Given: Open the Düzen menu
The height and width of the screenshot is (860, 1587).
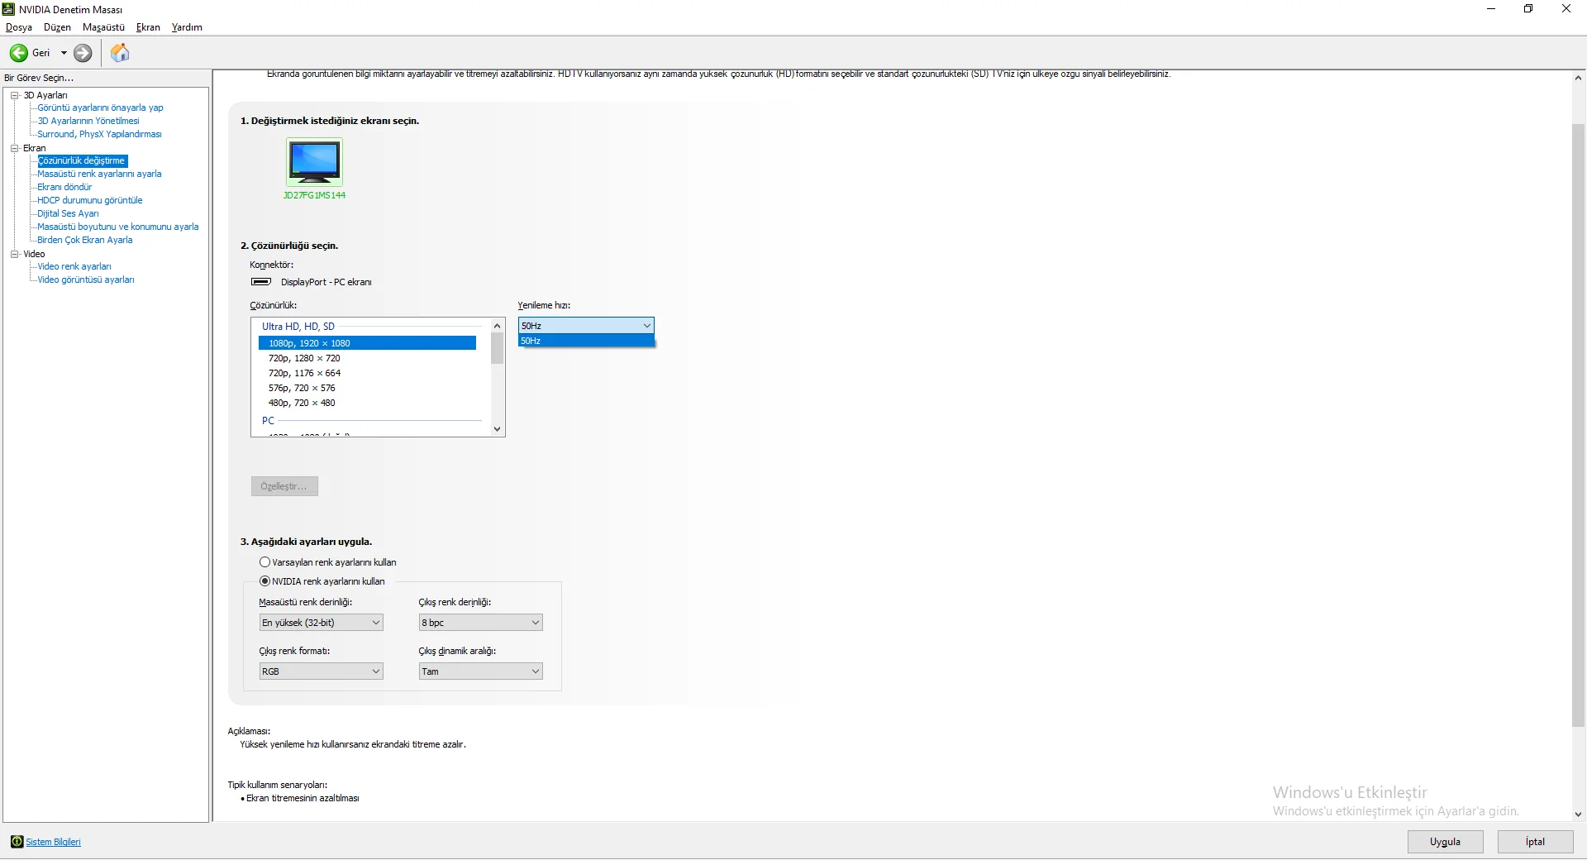Looking at the screenshot, I should (x=57, y=27).
